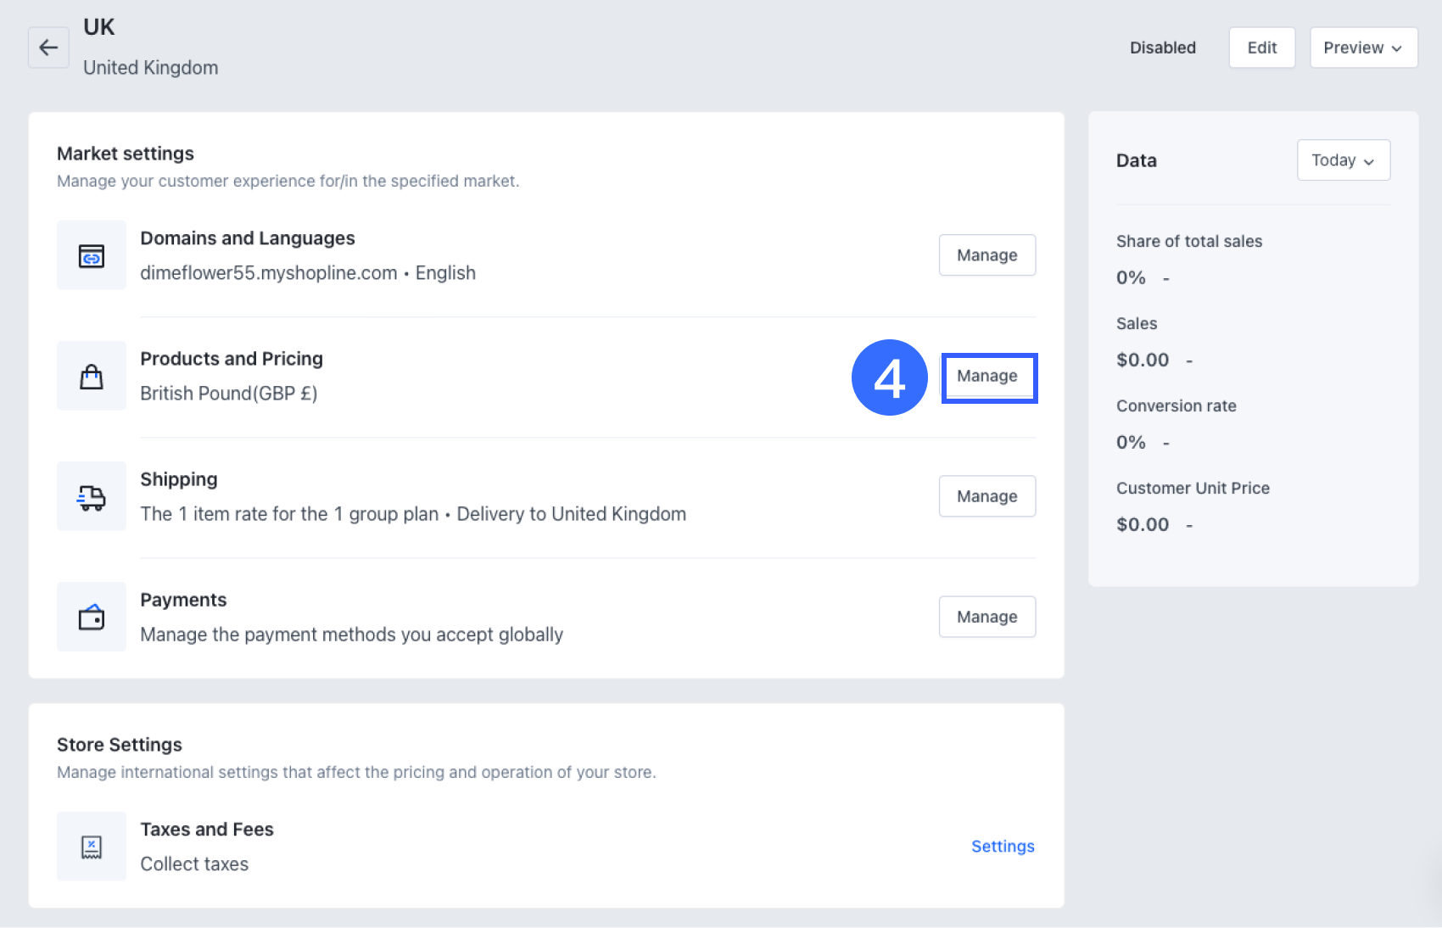Click the Customer Unit Price $0.00 value
This screenshot has height=928, width=1442.
point(1143,524)
